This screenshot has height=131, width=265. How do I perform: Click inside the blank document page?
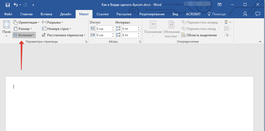coord(129,105)
